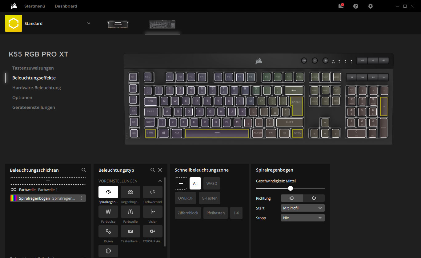Open Beleuchtungseffekte section

pyautogui.click(x=34, y=78)
